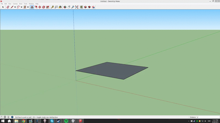Open the Draw menu
The width and height of the screenshot is (220, 123).
[x=21, y=4]
